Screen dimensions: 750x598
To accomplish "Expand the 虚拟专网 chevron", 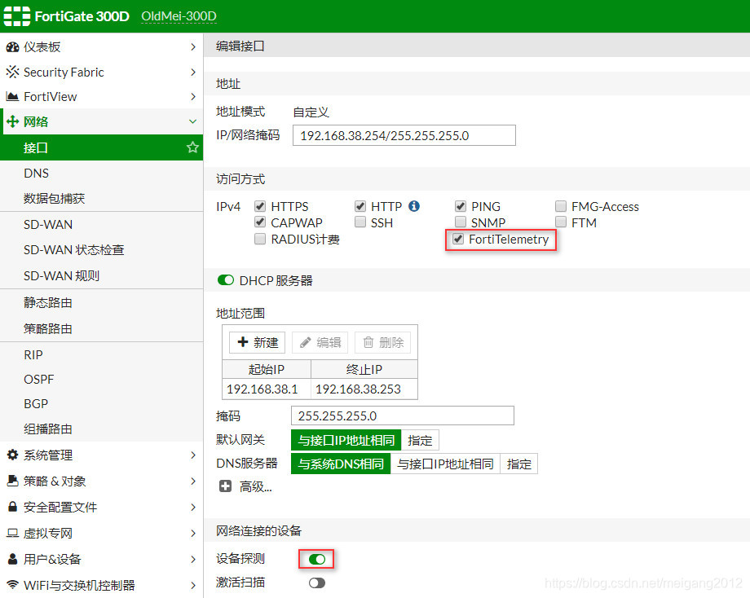I will (x=192, y=533).
